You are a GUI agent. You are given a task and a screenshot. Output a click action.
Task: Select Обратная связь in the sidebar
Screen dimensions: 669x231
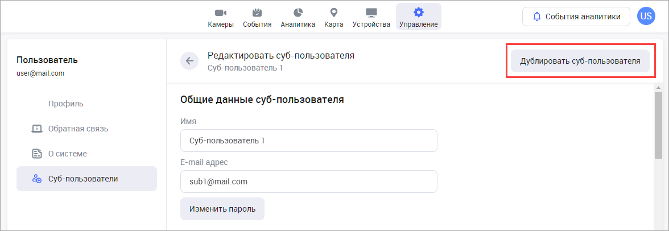[78, 129]
